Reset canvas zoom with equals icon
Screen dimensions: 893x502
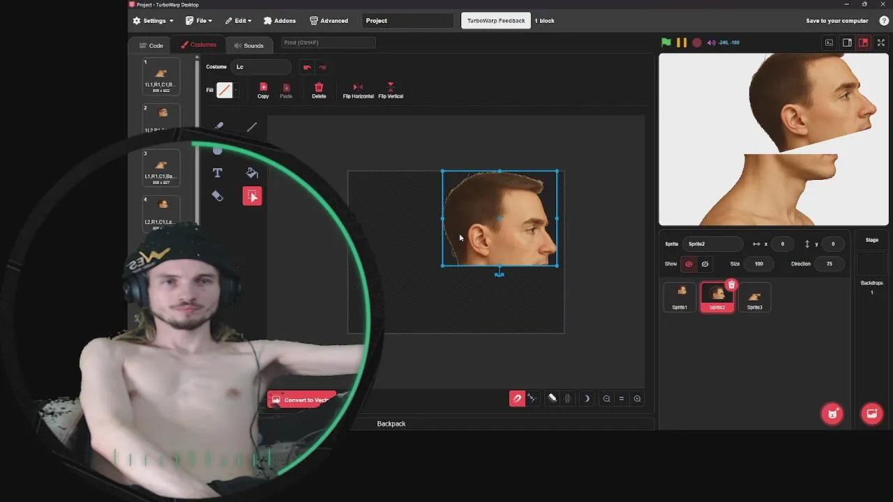622,399
